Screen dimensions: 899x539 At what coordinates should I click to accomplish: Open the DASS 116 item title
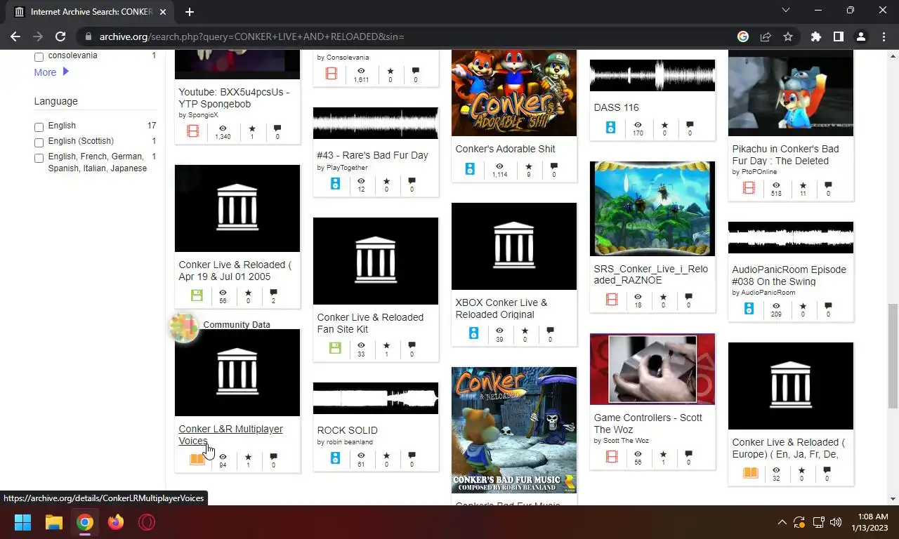pyautogui.click(x=616, y=107)
